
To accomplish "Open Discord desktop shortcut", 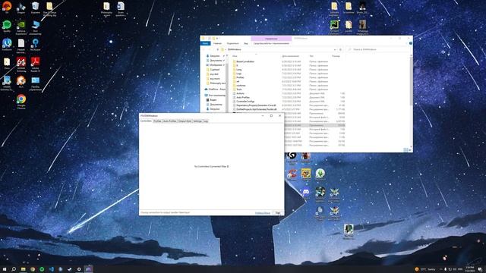I will (x=305, y=193).
